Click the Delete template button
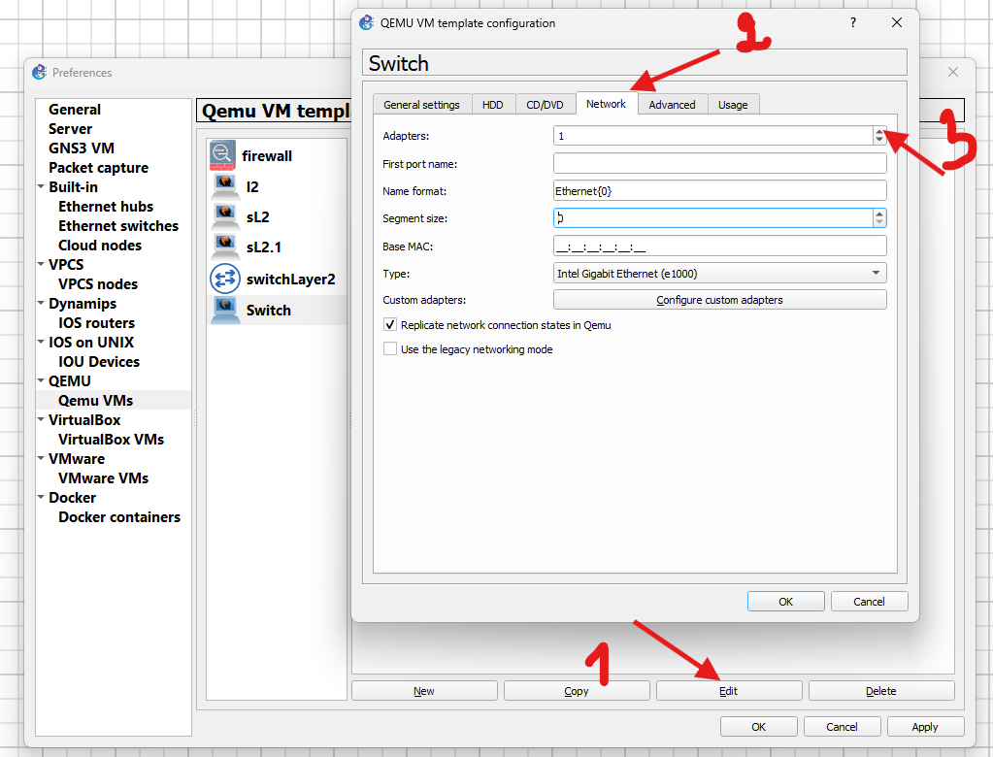The height and width of the screenshot is (757, 993). (x=881, y=691)
